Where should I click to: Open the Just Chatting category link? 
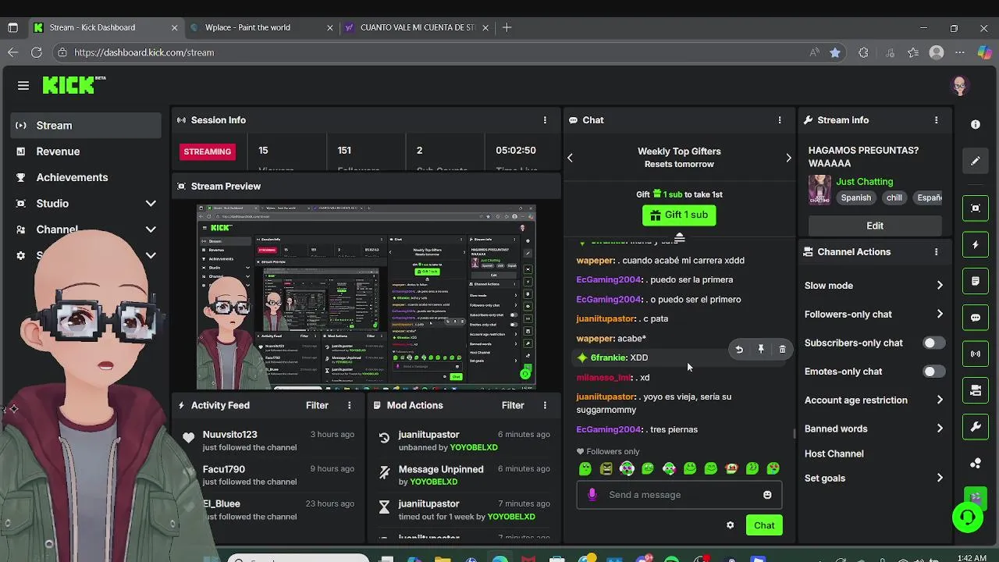click(x=865, y=181)
